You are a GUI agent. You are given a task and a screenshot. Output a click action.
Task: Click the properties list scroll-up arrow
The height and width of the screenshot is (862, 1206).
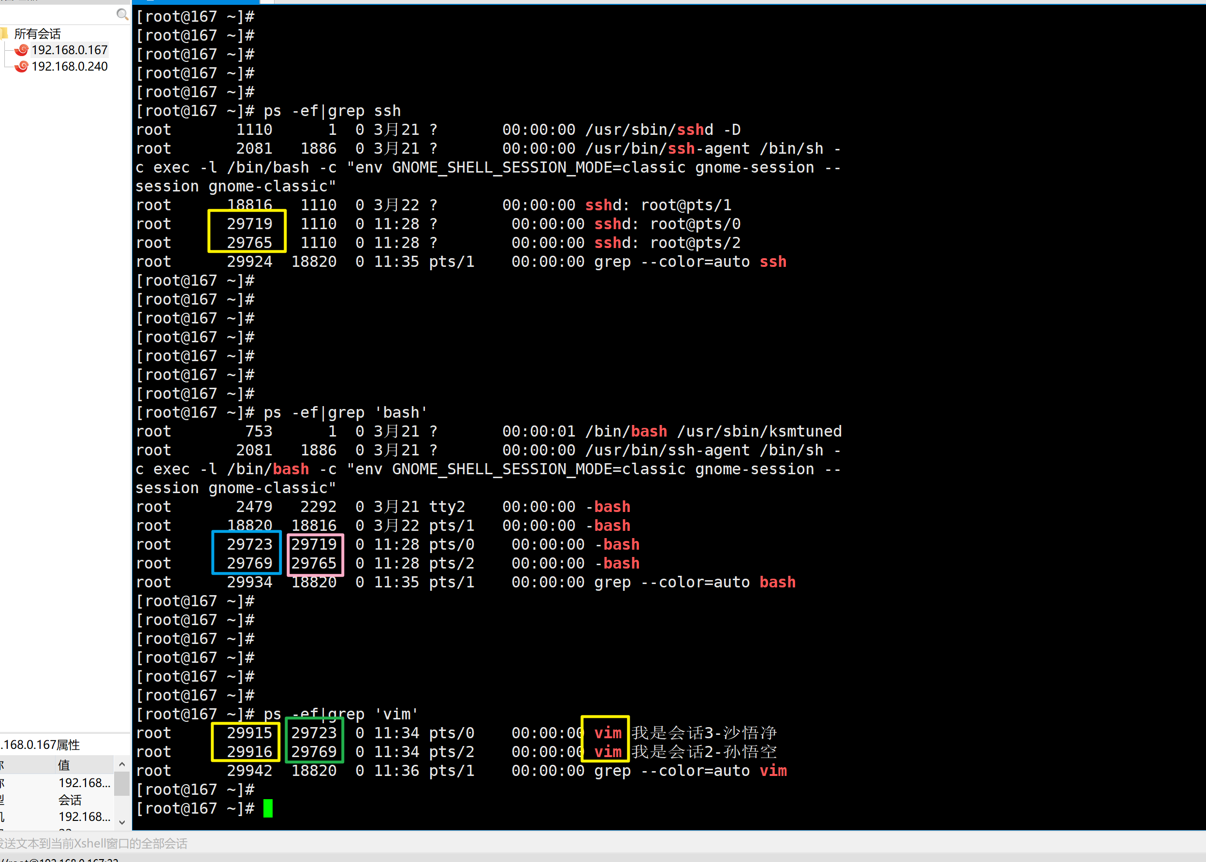coord(122,764)
